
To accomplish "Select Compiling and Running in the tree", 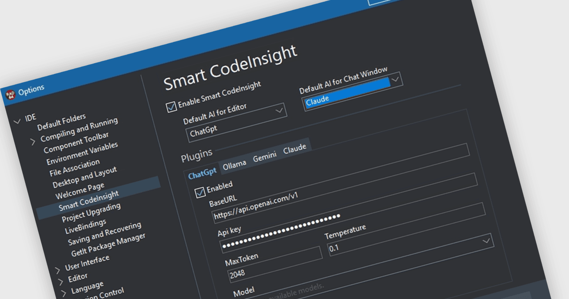I will point(79,130).
